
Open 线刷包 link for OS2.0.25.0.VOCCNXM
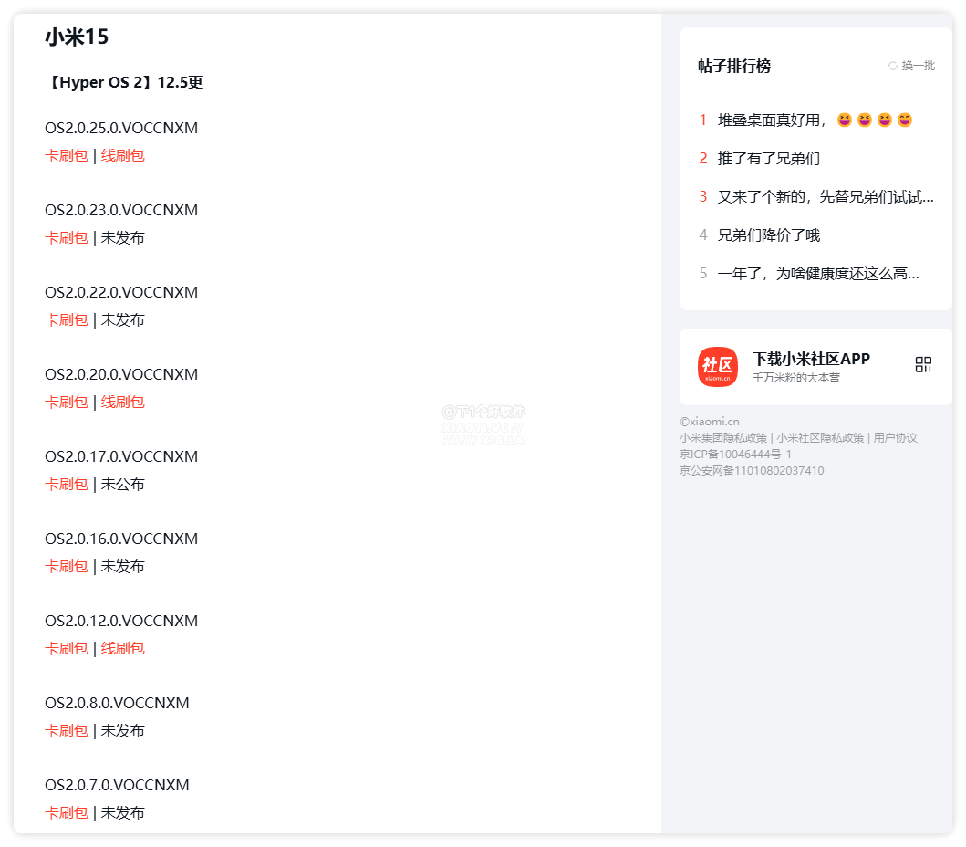(122, 155)
